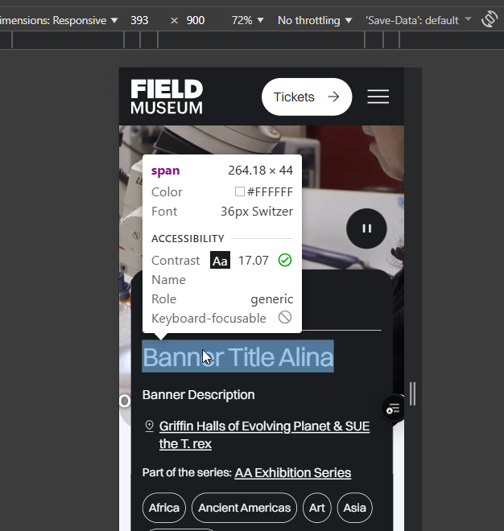
Task: Open the No throttling dropdown
Action: point(315,20)
